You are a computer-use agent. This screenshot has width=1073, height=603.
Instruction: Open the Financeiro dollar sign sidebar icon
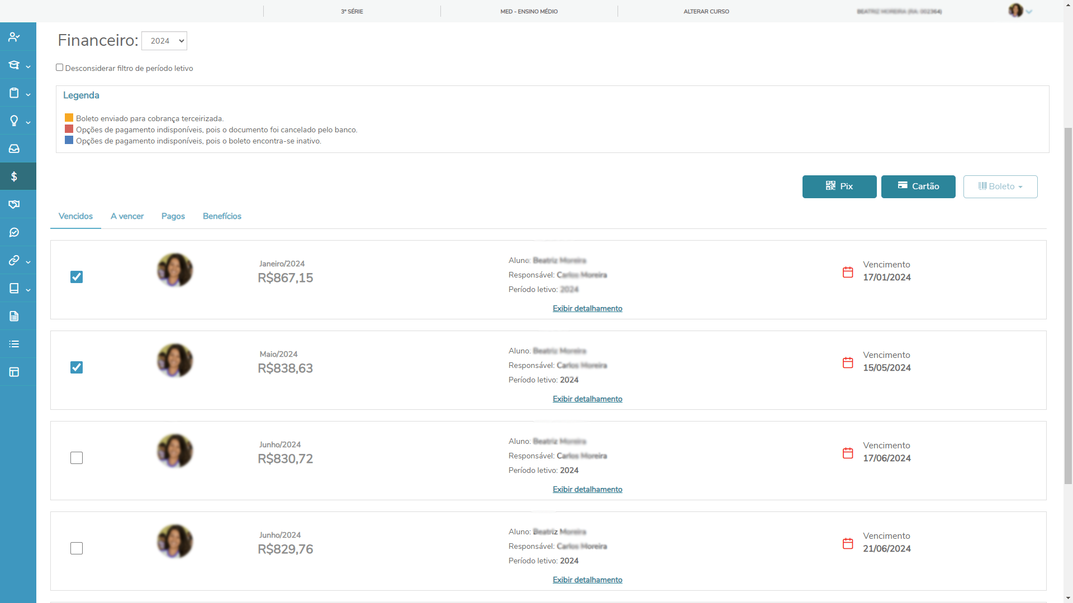point(15,176)
